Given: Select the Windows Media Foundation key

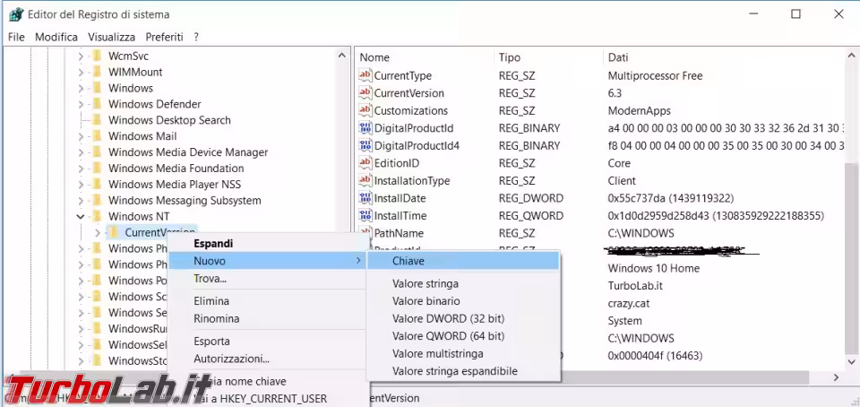Looking at the screenshot, I should (x=176, y=169).
